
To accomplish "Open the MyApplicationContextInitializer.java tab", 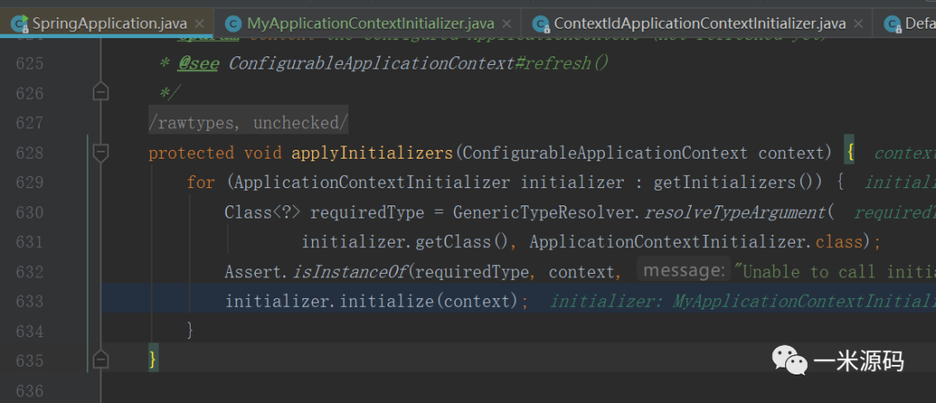I will (x=370, y=23).
